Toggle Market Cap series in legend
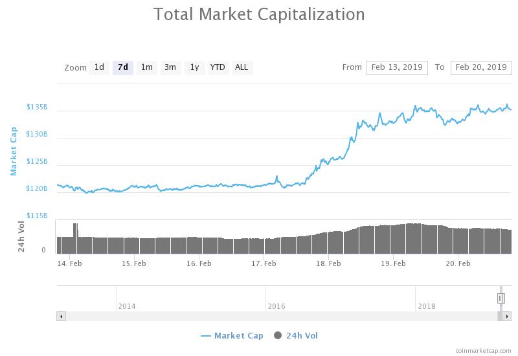This screenshot has height=356, width=518. click(x=238, y=336)
